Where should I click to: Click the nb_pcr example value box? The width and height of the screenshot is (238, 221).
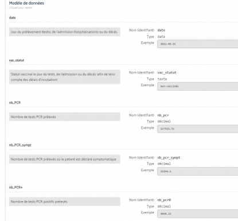[198, 129]
